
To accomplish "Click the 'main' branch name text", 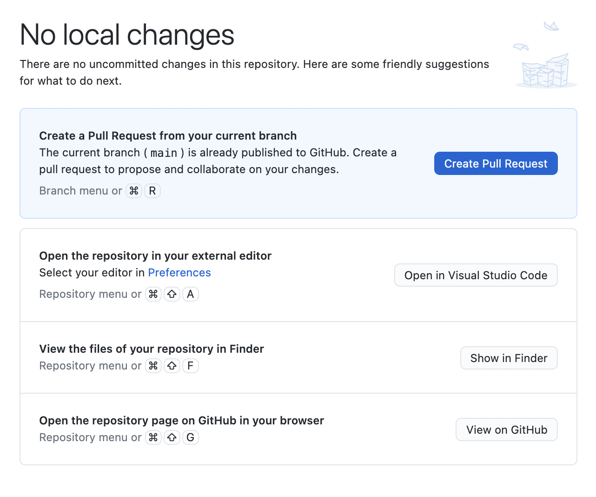I will click(164, 153).
